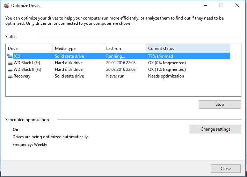The width and height of the screenshot is (247, 177).
Task: Click the WD Black I (E:) drive icon
Action: [x=10, y=63]
